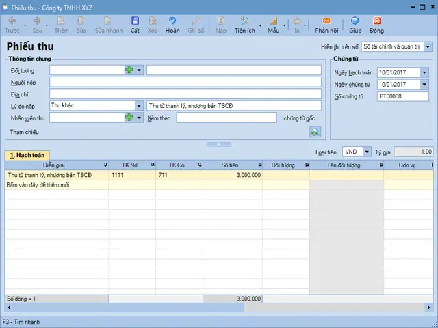The width and height of the screenshot is (438, 328).
Task: Click the Tham chiếu reference picker icon
Action: [315, 131]
